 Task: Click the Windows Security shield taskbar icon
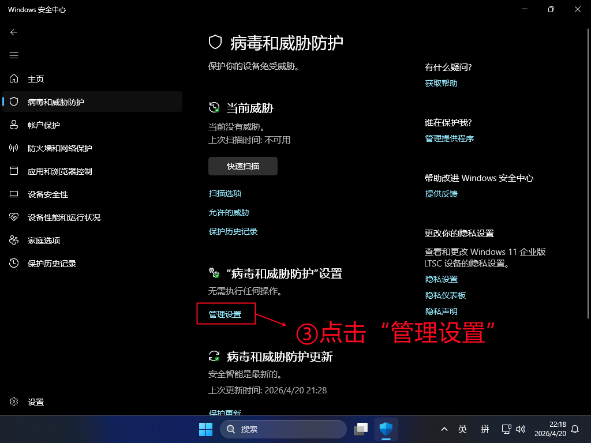click(x=386, y=429)
